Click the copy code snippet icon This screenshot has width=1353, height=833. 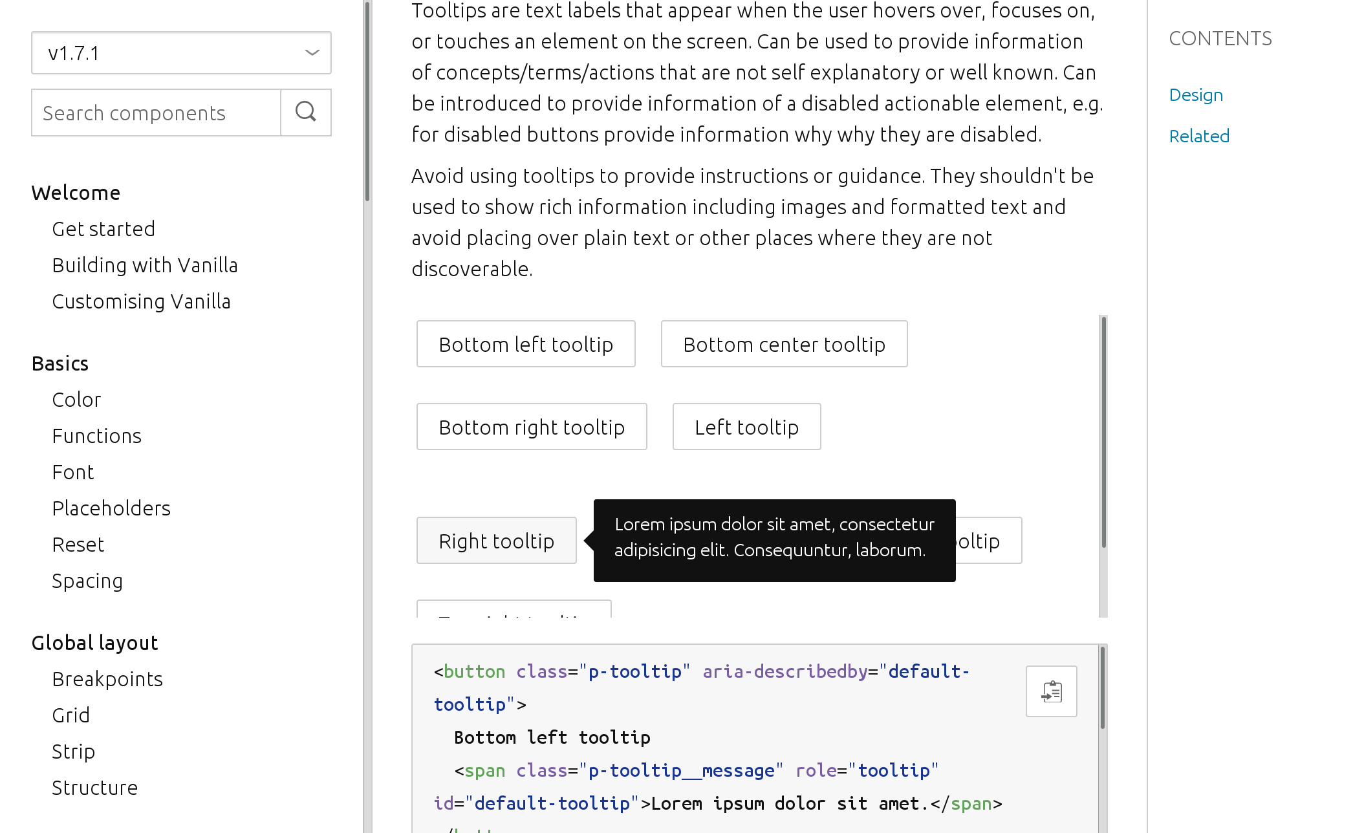point(1050,691)
